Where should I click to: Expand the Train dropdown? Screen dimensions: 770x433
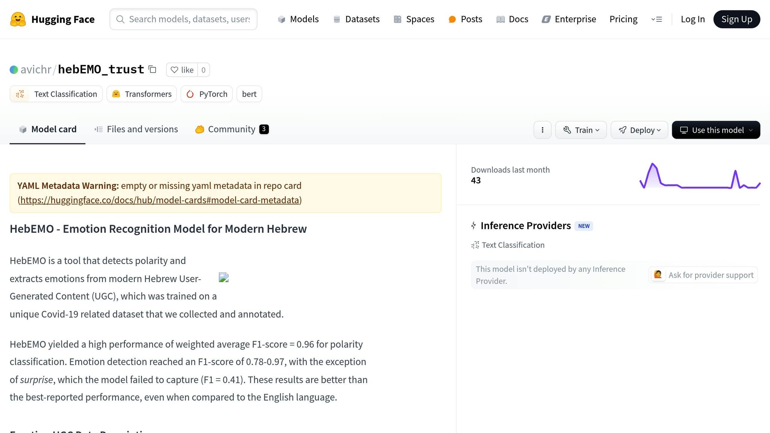[x=581, y=130]
